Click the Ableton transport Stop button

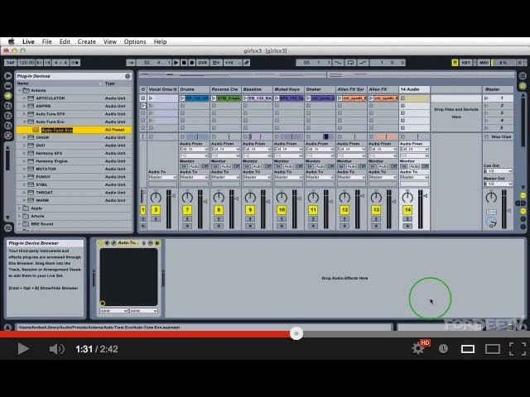184,63
